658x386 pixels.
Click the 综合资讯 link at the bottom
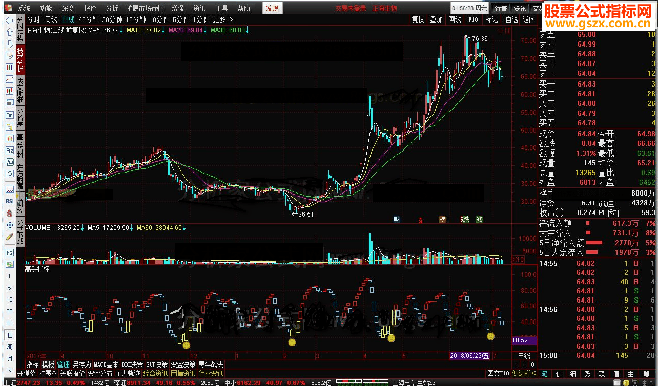tap(156, 373)
